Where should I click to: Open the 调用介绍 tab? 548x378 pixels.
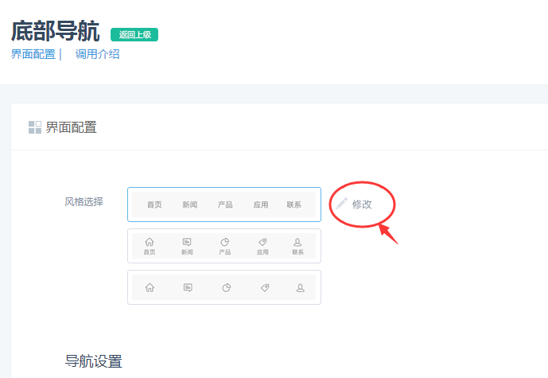coord(97,54)
